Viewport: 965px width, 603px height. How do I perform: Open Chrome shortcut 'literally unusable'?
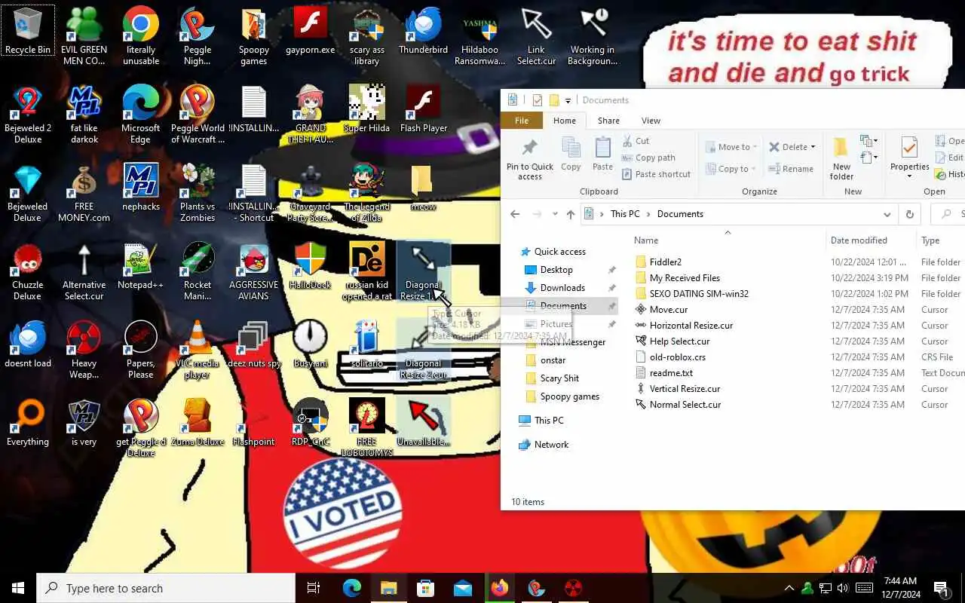(x=141, y=35)
